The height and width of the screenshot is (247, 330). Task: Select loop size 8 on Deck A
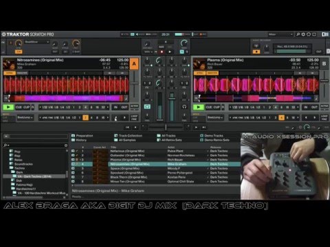pos(91,107)
